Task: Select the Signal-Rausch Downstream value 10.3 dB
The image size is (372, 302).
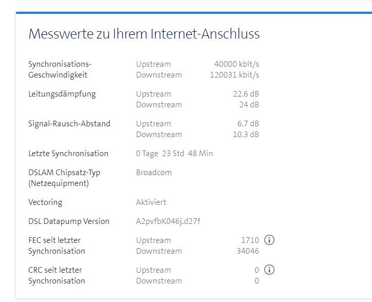Action: pos(246,135)
